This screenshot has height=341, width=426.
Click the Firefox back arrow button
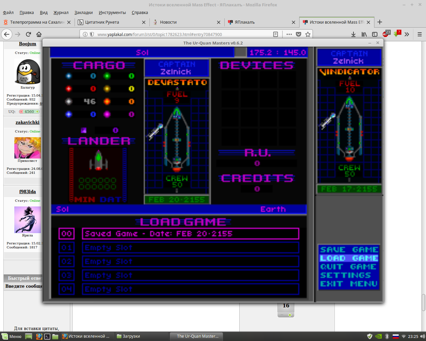pos(7,34)
